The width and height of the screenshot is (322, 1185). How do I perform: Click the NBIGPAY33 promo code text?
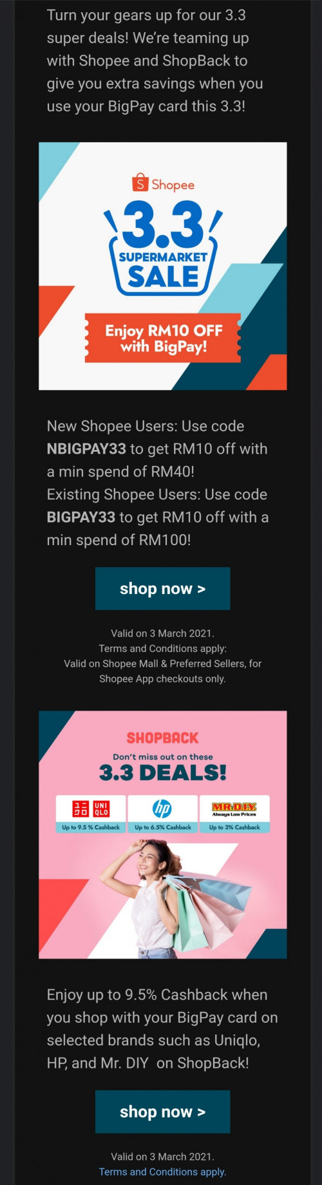pos(86,449)
